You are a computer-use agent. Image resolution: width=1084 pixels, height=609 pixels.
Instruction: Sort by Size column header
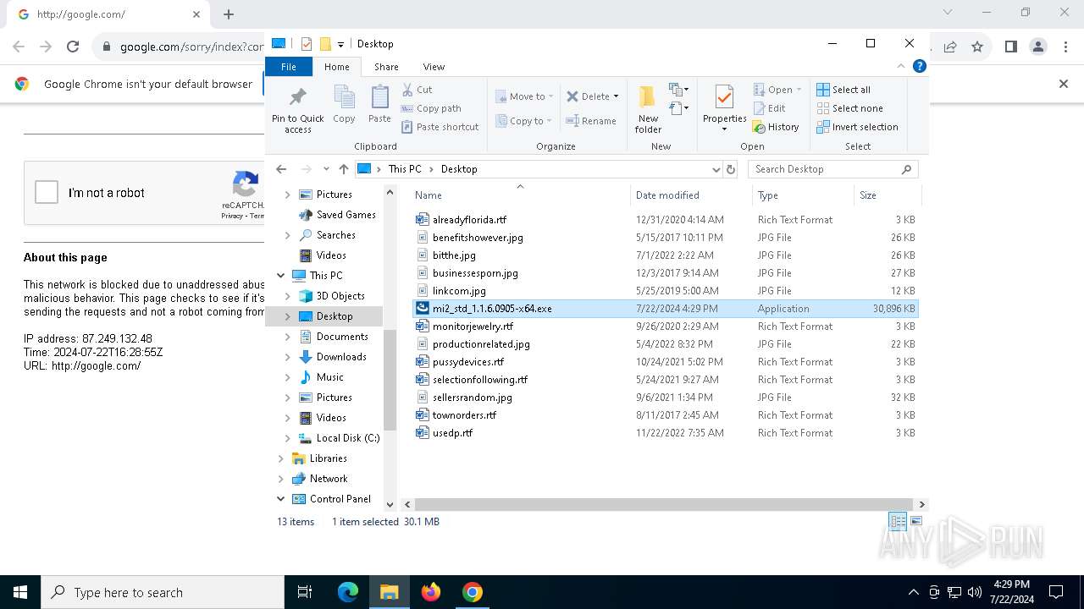coord(886,195)
